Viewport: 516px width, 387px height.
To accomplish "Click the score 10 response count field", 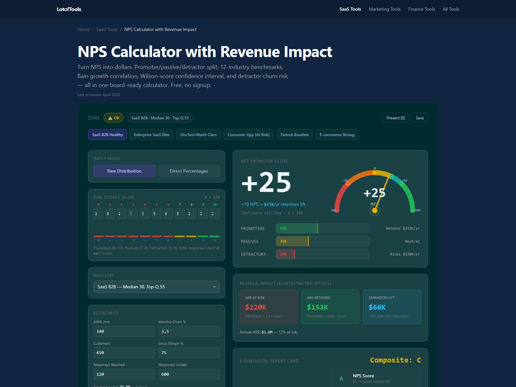I will tap(214, 214).
